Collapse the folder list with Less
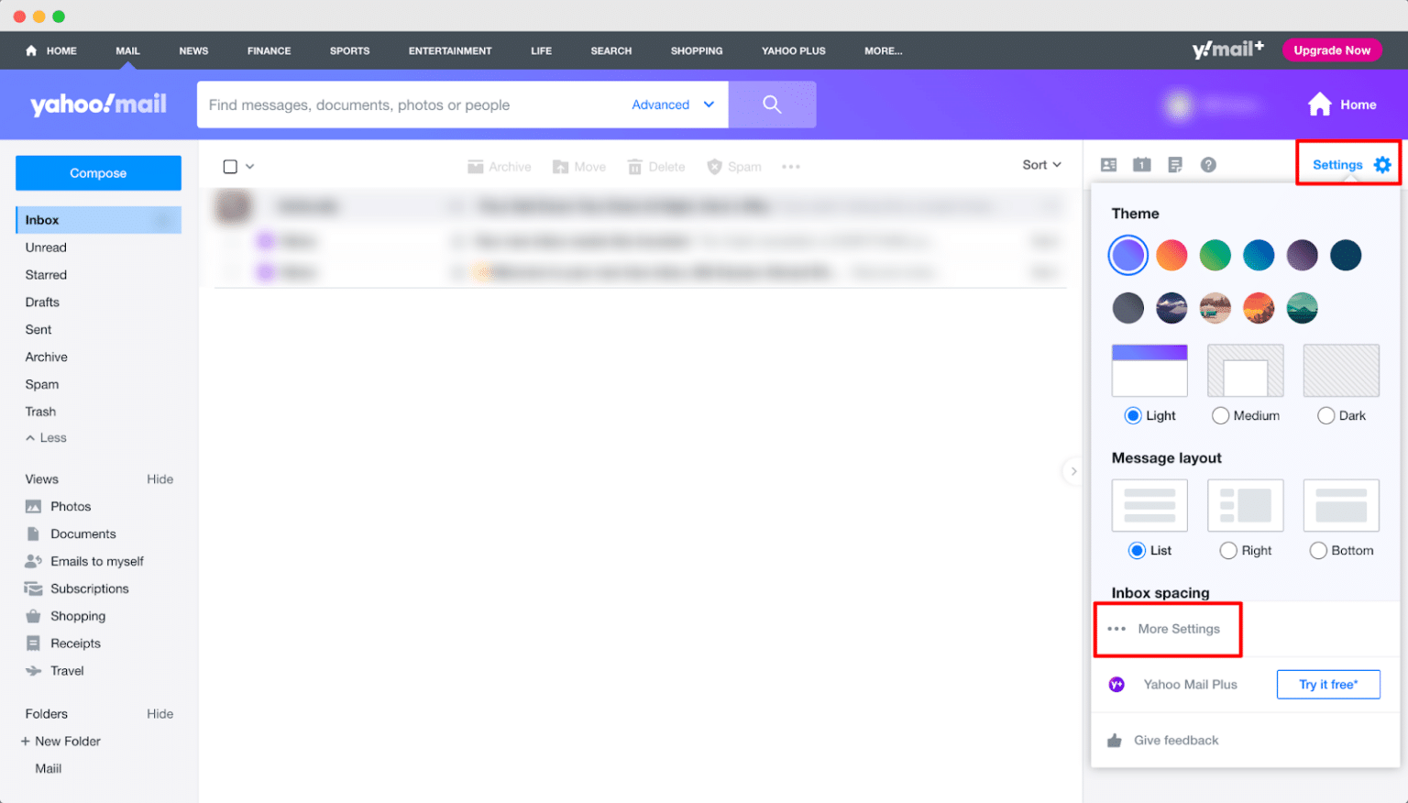1408x803 pixels. [44, 437]
